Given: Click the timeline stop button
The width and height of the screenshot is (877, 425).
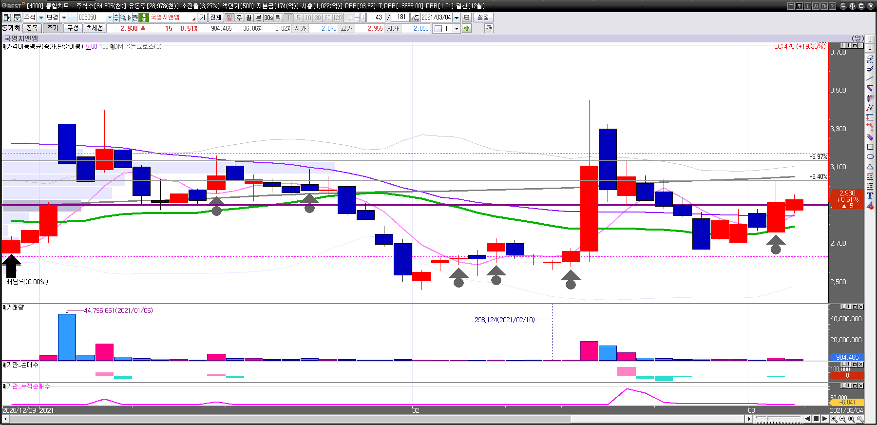Looking at the screenshot, I should [816, 419].
